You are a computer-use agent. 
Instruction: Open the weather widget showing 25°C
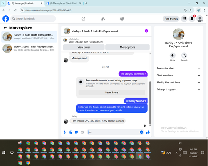pos(166,153)
